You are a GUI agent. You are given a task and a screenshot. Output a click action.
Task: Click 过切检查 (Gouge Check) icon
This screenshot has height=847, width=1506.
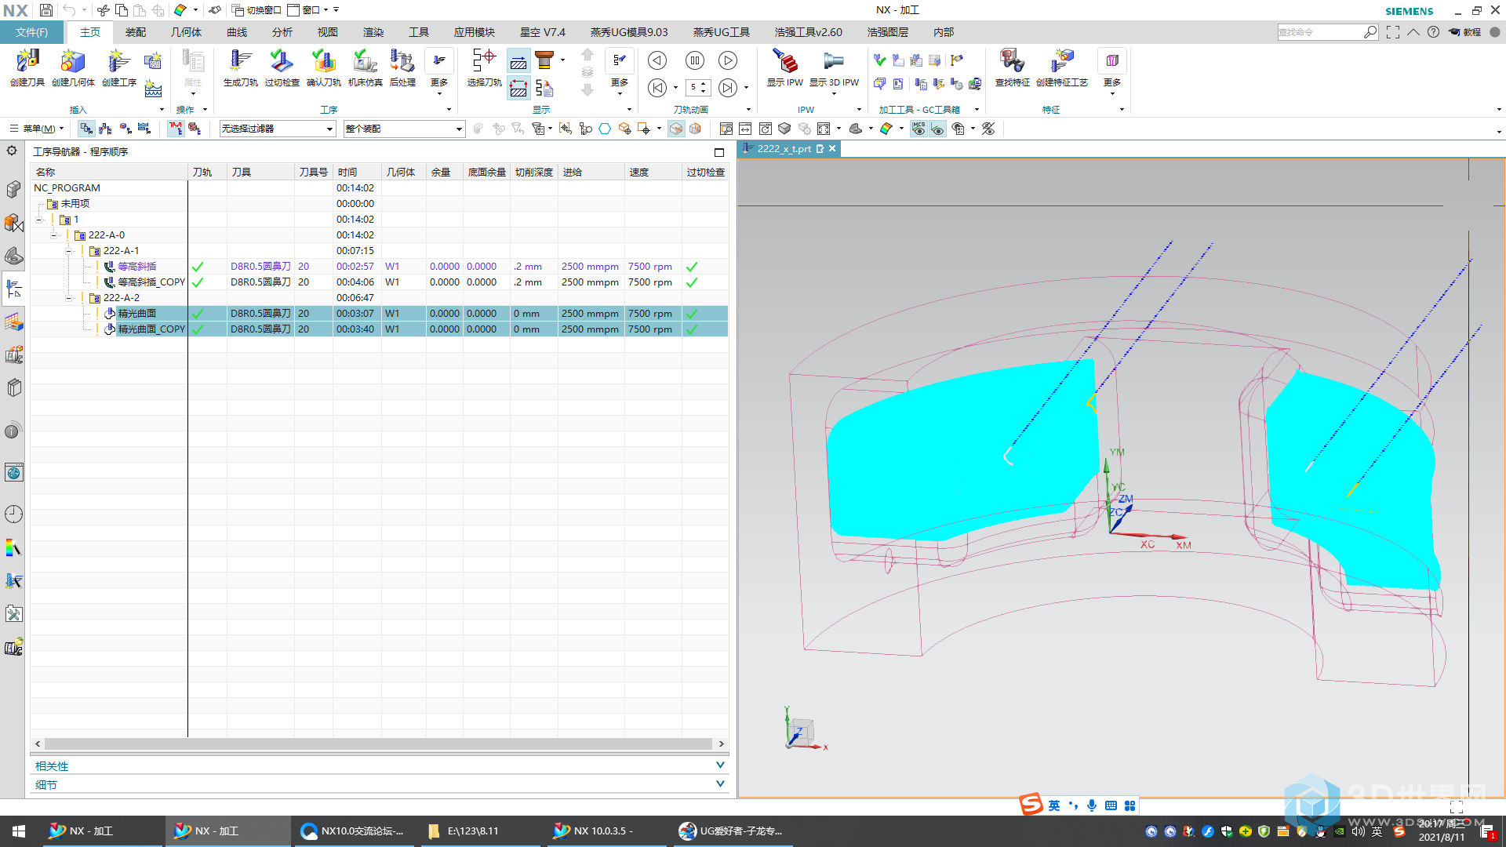coord(282,67)
